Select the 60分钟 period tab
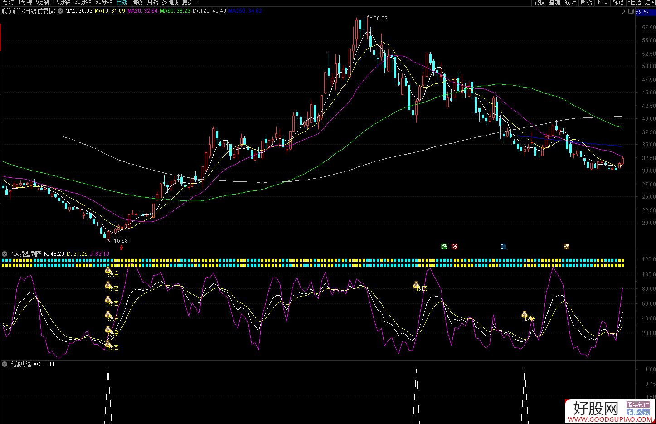Image resolution: width=656 pixels, height=424 pixels. click(x=104, y=2)
